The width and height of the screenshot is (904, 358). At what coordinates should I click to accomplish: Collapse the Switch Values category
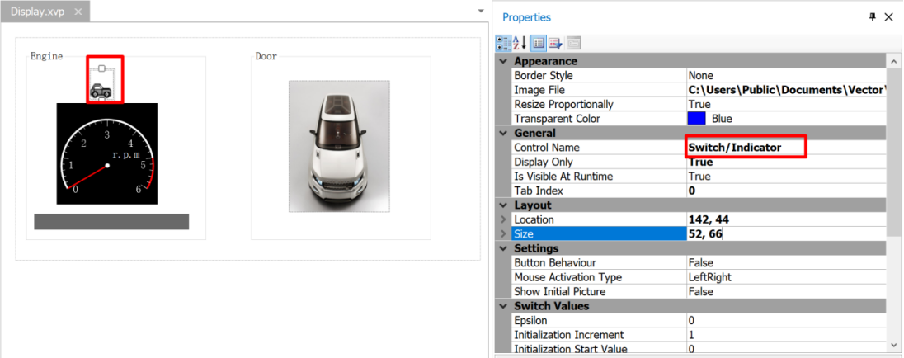(503, 306)
